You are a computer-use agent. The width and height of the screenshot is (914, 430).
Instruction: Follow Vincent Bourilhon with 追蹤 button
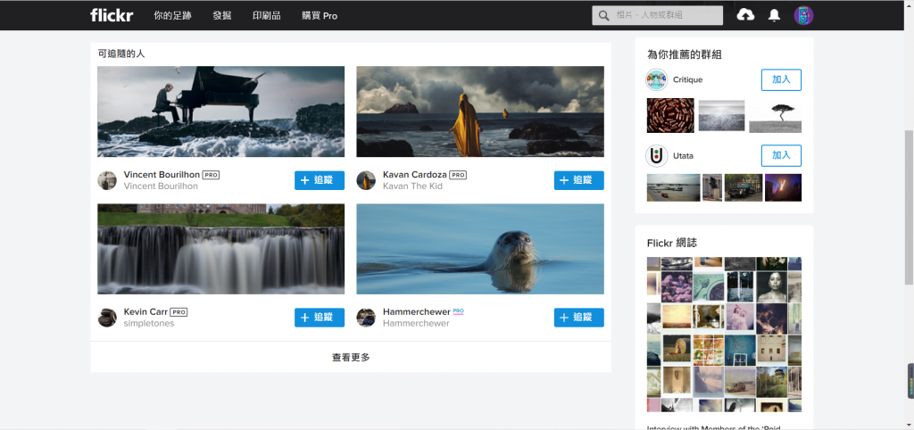[320, 180]
